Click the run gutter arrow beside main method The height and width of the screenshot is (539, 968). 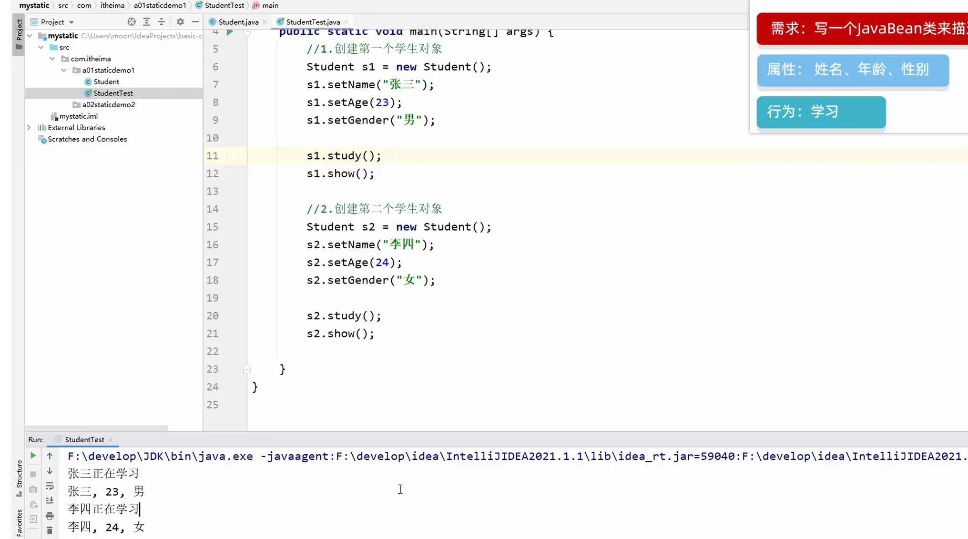tap(230, 32)
